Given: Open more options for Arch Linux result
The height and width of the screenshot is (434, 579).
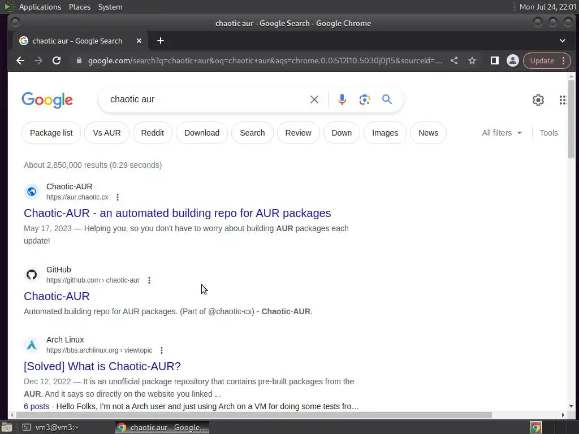Looking at the screenshot, I should click(161, 350).
